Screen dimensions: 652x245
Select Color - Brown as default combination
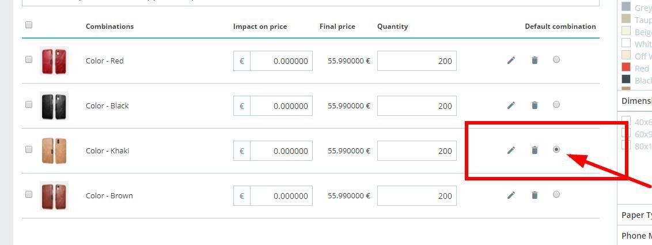click(x=556, y=194)
